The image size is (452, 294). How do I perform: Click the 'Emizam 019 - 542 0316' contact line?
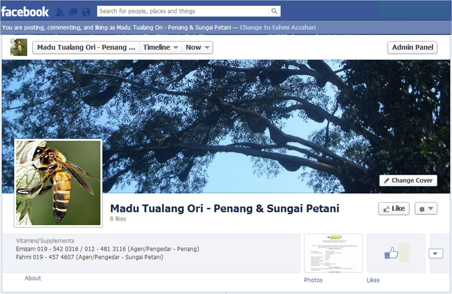(108, 249)
